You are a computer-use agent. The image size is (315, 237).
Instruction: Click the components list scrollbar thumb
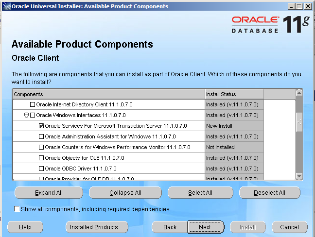click(299, 122)
